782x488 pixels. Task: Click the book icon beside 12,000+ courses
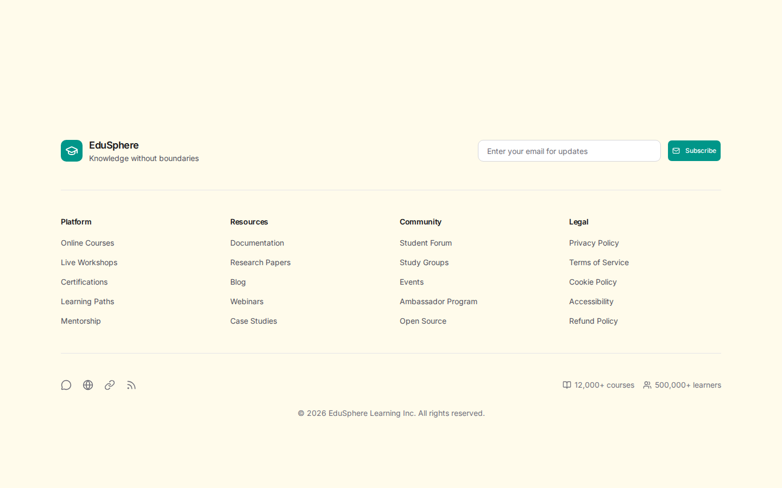coord(567,385)
